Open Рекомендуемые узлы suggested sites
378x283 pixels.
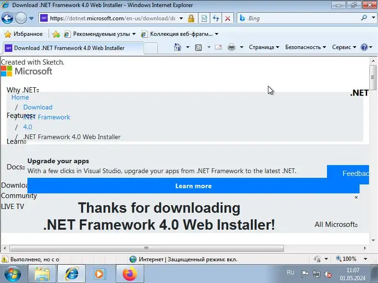coord(100,34)
